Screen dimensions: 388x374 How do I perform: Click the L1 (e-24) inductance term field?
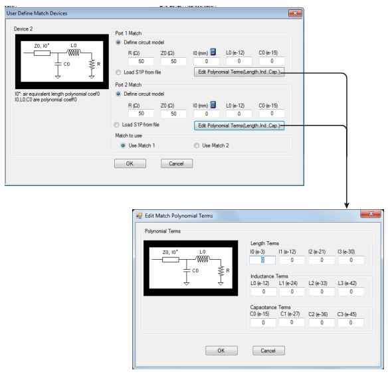pos(292,292)
